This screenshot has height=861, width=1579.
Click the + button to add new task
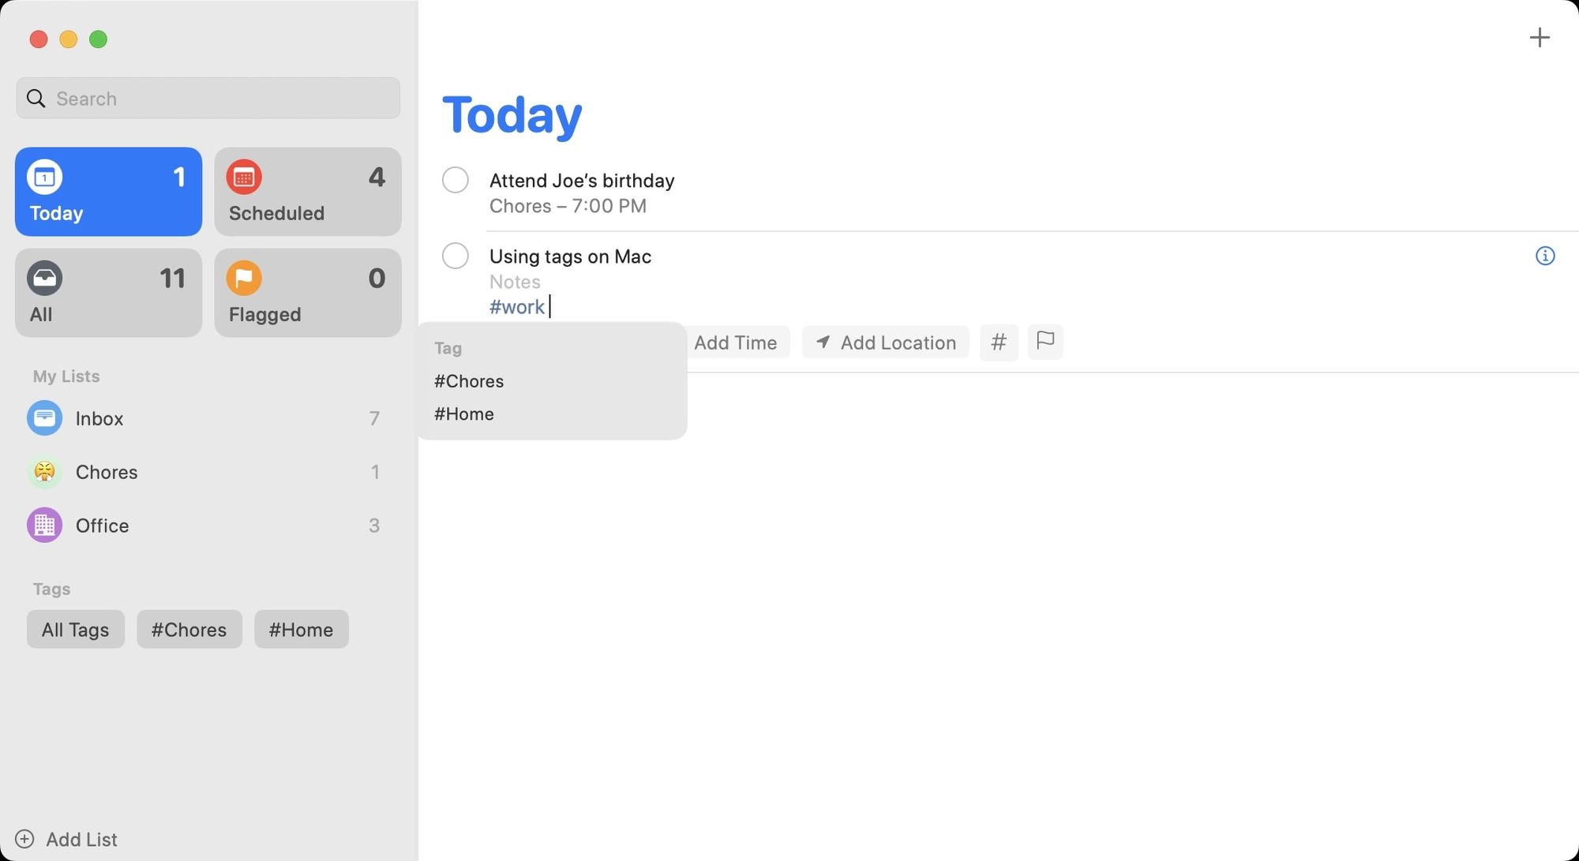click(x=1539, y=37)
